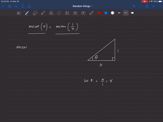163x122 pixels.
Task: Redo the last undone action
Action: 140,6
